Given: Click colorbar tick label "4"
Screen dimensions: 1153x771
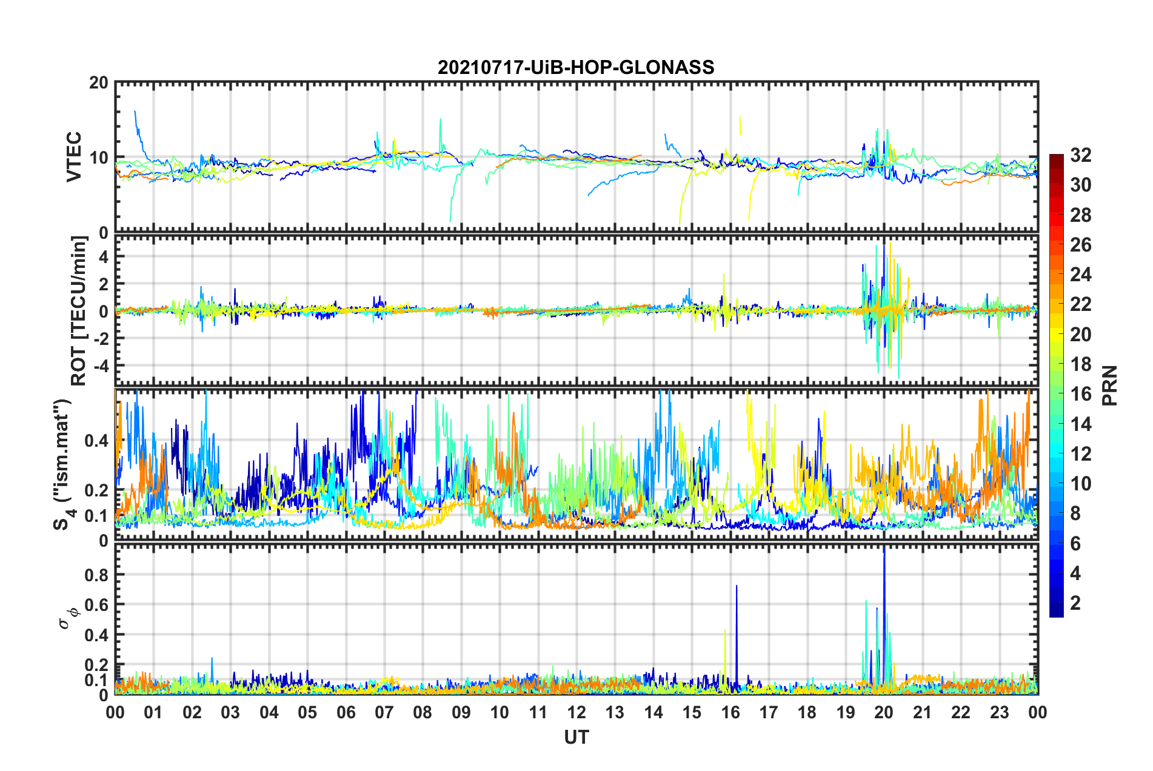Looking at the screenshot, I should click(1075, 573).
